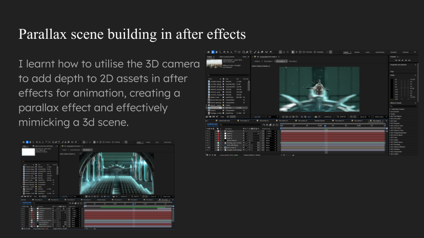Expand BCC Particles category in Effects & Presets
Viewport: 424px width, 238px height.
point(390,149)
